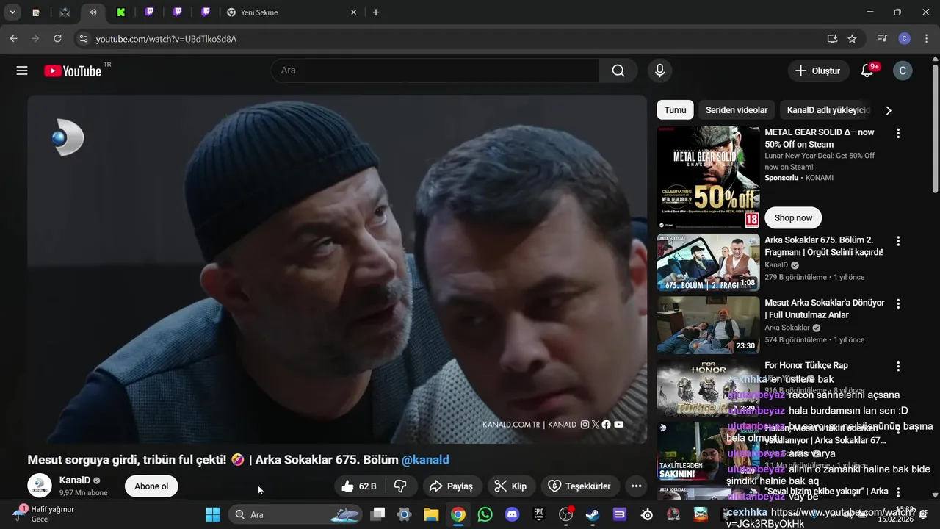Open the Hafif yağmur weather widget
This screenshot has width=940, height=529.
point(44,514)
